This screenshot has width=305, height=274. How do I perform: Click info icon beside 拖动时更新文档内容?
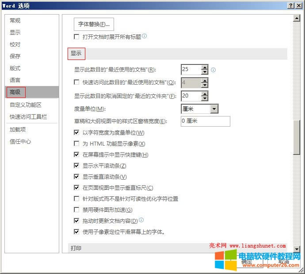click(141, 220)
